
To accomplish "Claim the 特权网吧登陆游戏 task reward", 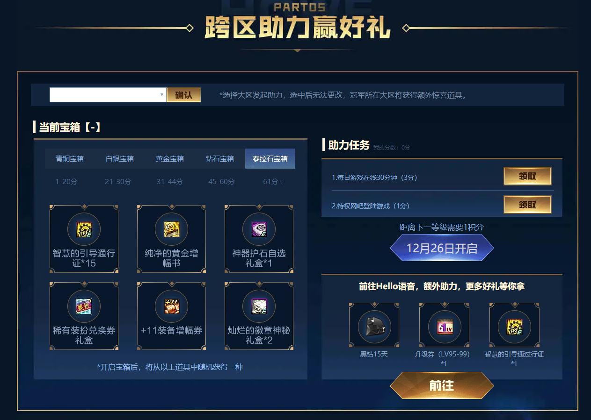I will tap(527, 205).
